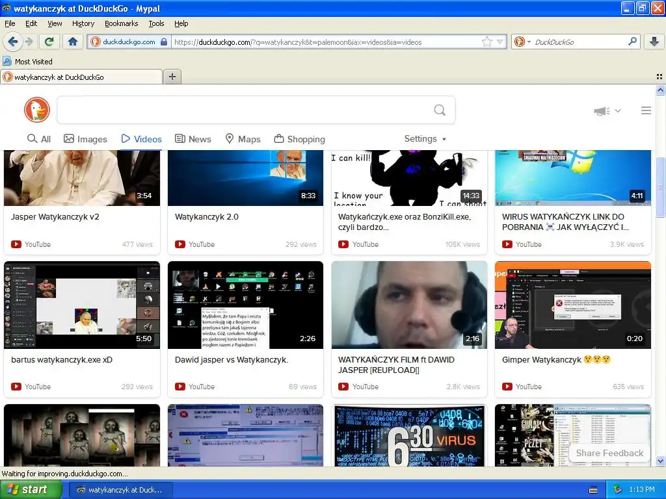Open the History menu
Image resolution: width=666 pixels, height=499 pixels.
(83, 23)
